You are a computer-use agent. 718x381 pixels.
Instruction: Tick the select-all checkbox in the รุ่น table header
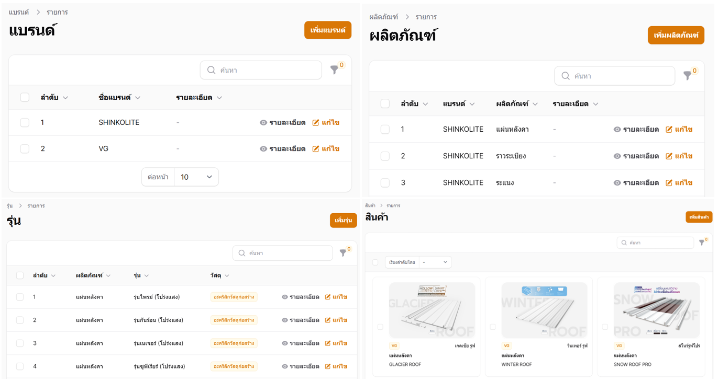20,275
